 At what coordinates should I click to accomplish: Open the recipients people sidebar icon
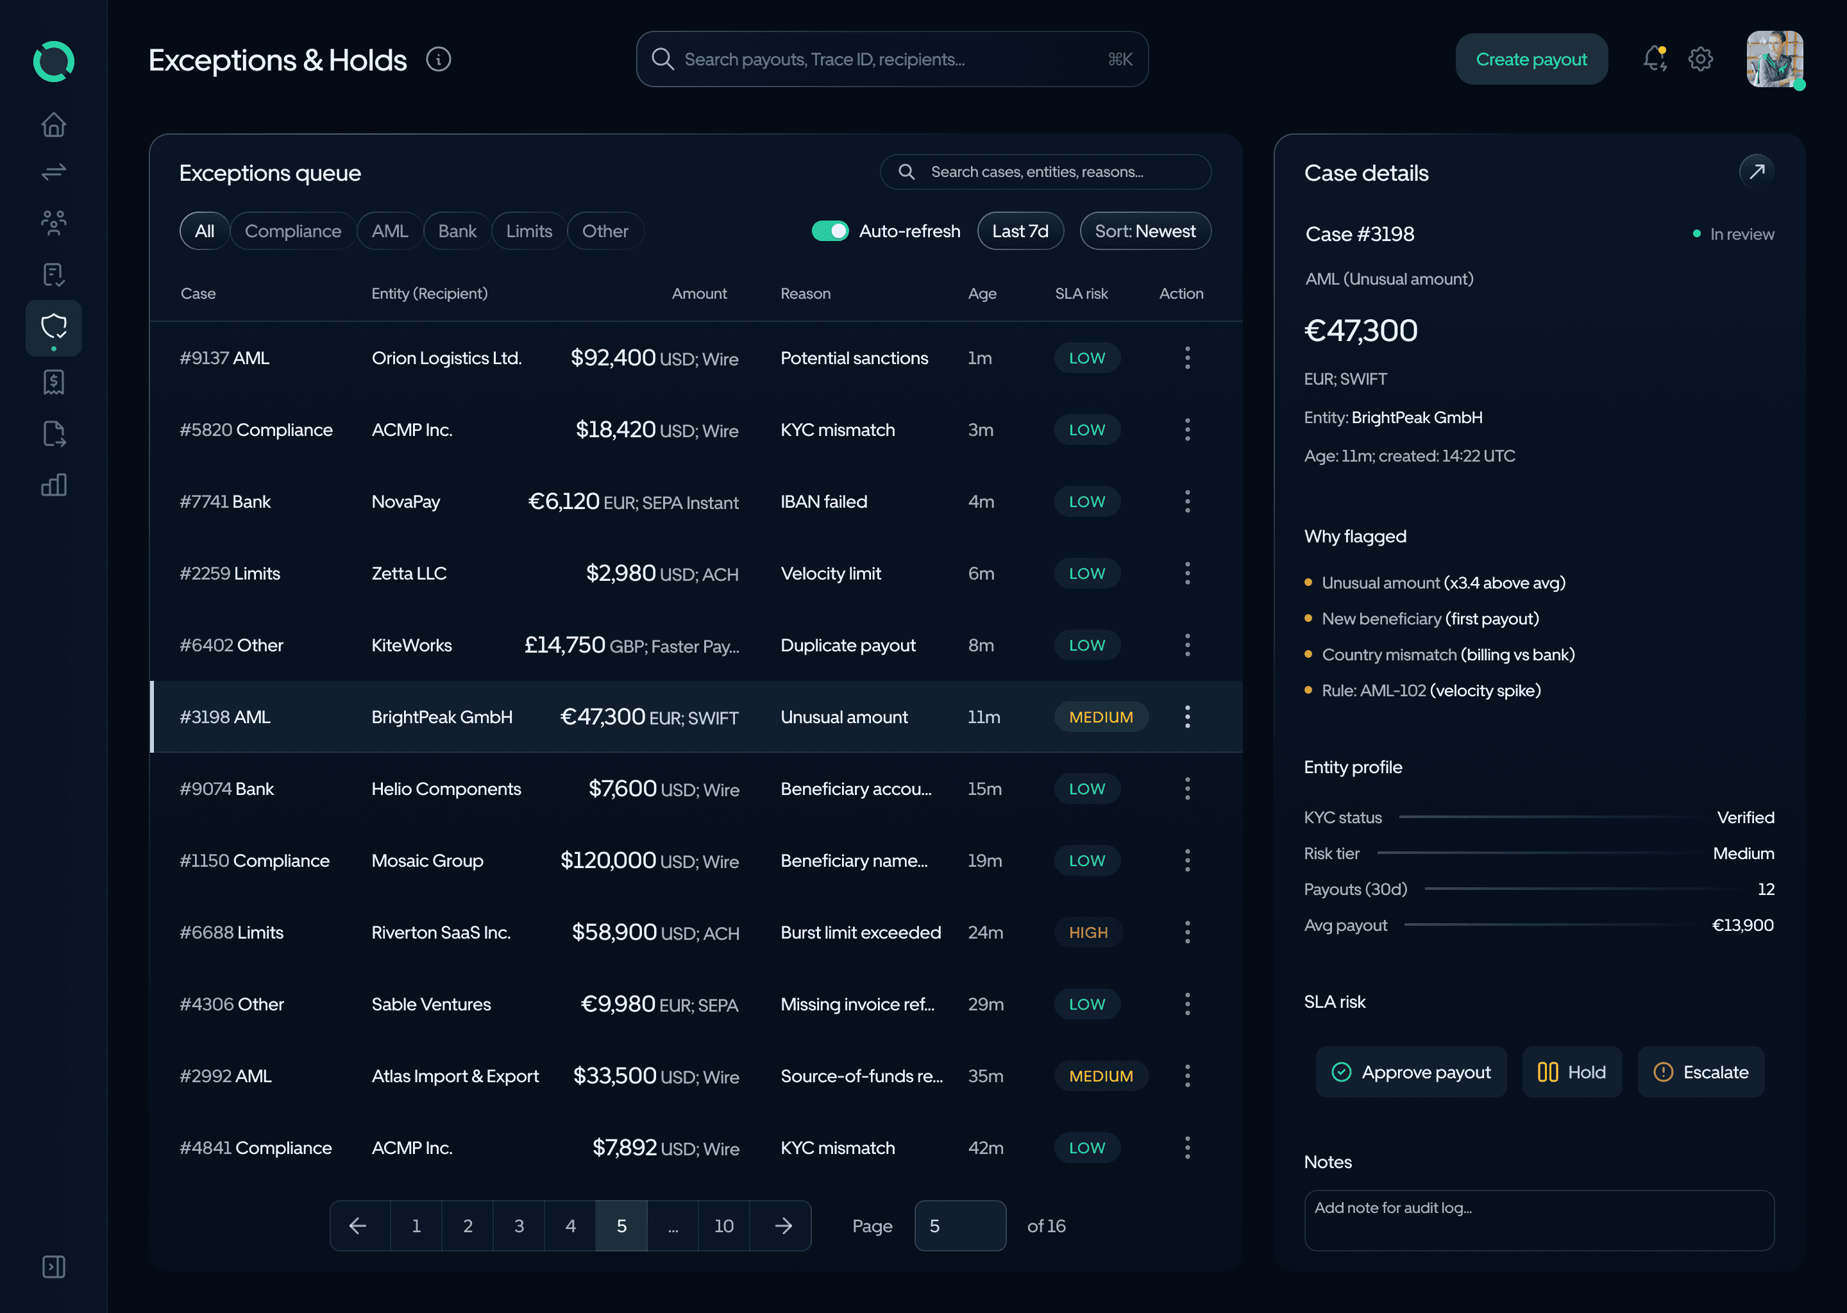point(53,222)
